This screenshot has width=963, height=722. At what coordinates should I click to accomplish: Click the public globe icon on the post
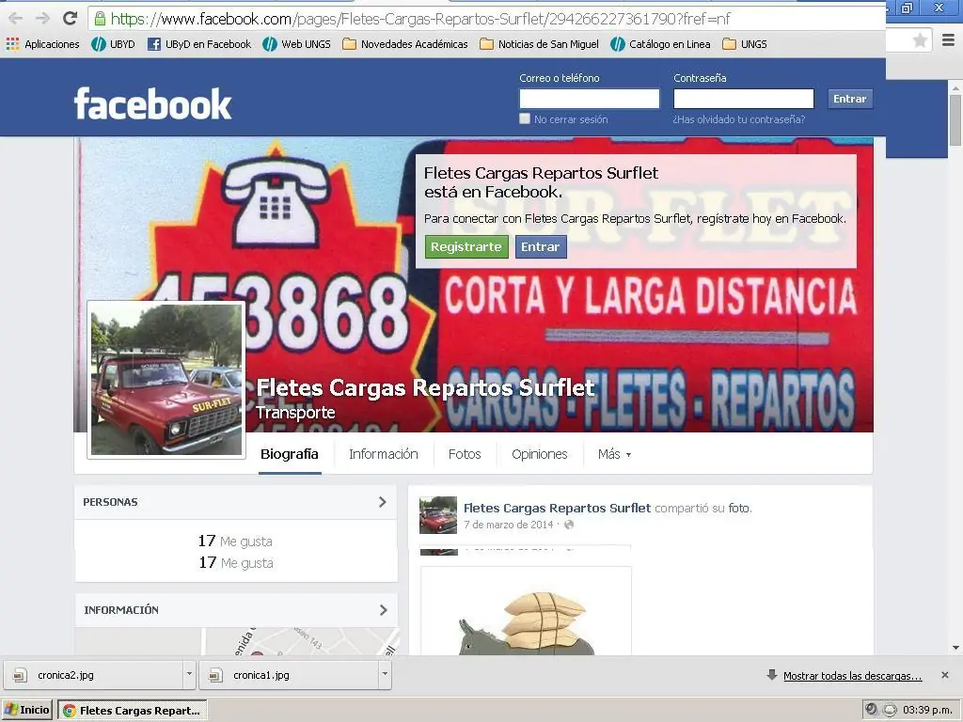pos(569,525)
